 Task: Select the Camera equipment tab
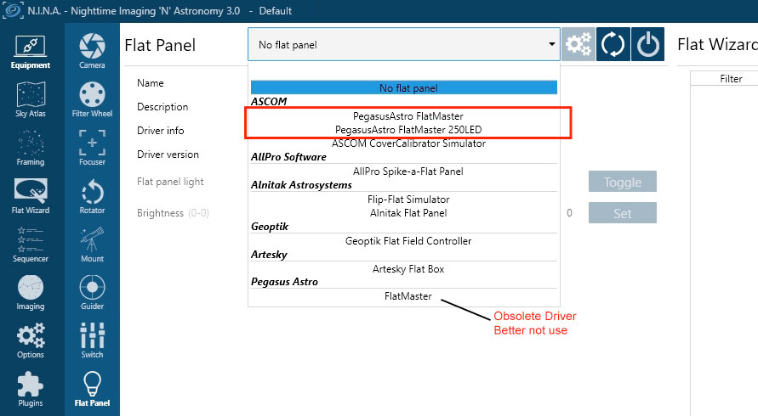pyautogui.click(x=92, y=51)
